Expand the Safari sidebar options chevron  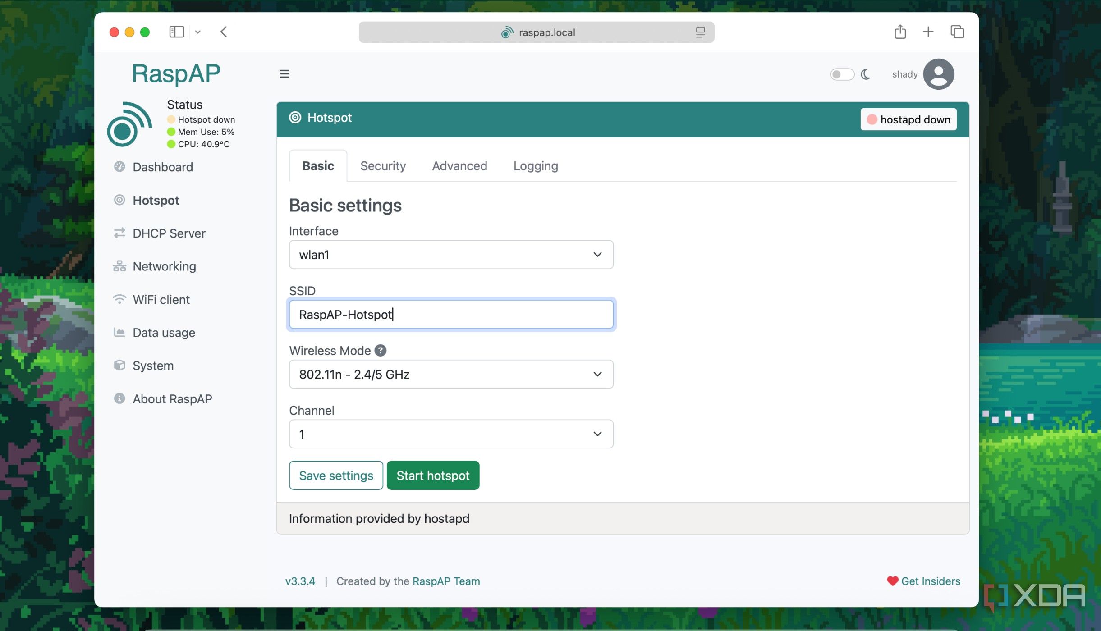197,32
